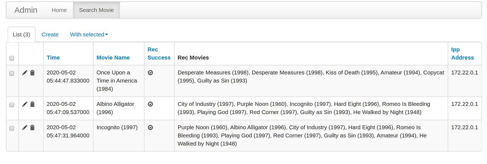The width and height of the screenshot is (487, 164).
Task: Select the List (3) tab
Action: click(22, 34)
